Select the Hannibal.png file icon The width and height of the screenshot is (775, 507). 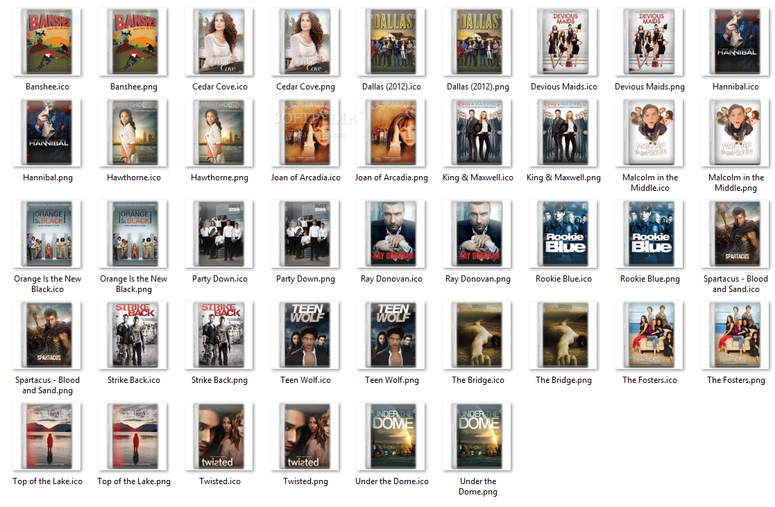[x=47, y=132]
